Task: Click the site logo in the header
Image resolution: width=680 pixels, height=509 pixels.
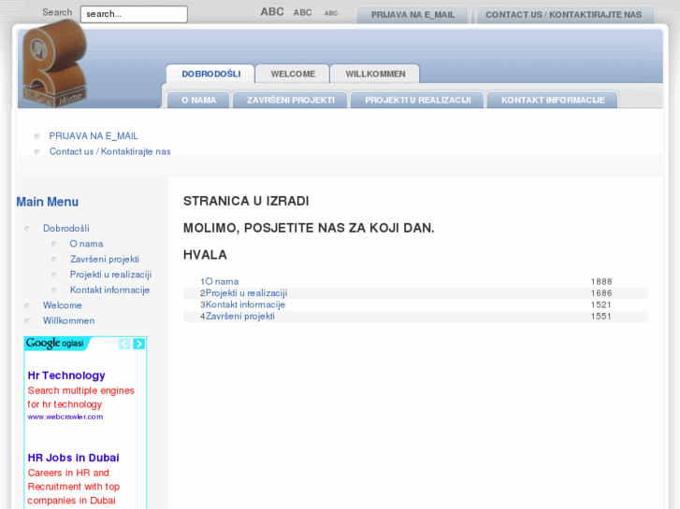Action: pos(55,65)
